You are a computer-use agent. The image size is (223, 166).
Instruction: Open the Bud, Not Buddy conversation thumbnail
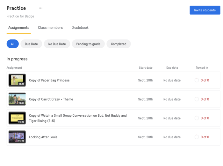(17, 118)
